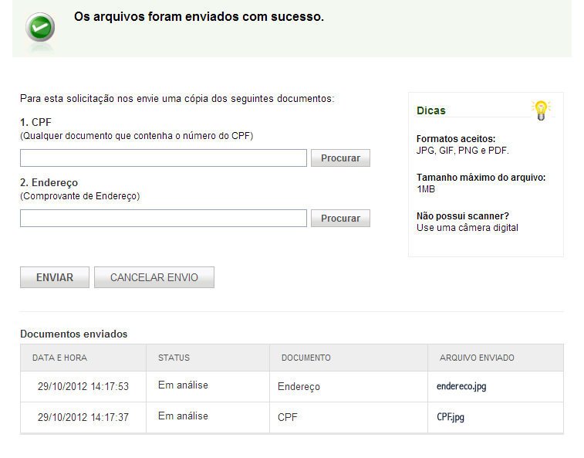Open the CPF.jpg uploaded file link

pos(451,418)
